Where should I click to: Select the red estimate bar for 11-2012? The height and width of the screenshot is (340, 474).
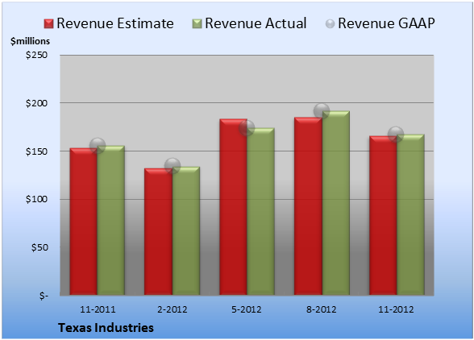(383, 215)
